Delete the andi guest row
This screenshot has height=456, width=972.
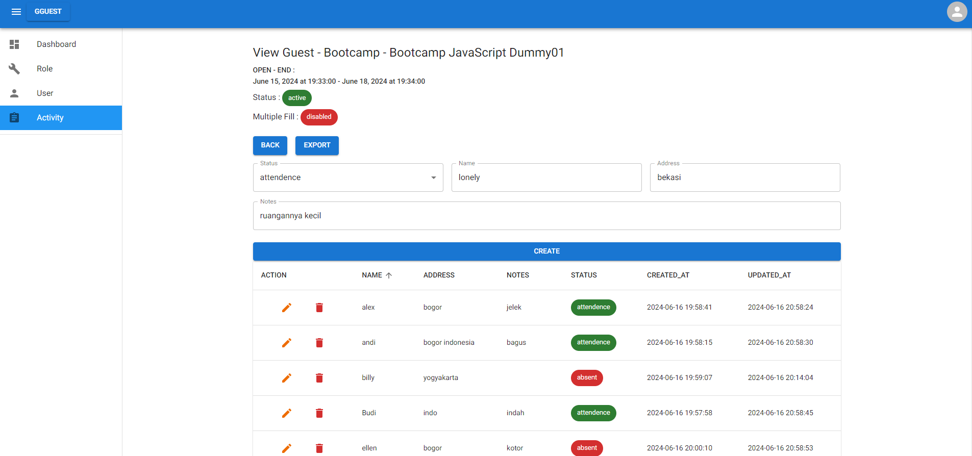pyautogui.click(x=319, y=343)
